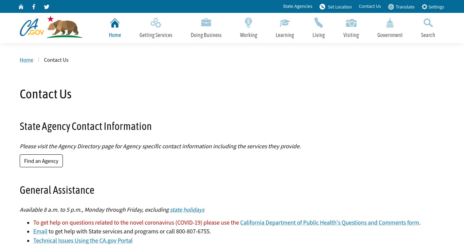Click the California map Living icon

[x=319, y=23]
